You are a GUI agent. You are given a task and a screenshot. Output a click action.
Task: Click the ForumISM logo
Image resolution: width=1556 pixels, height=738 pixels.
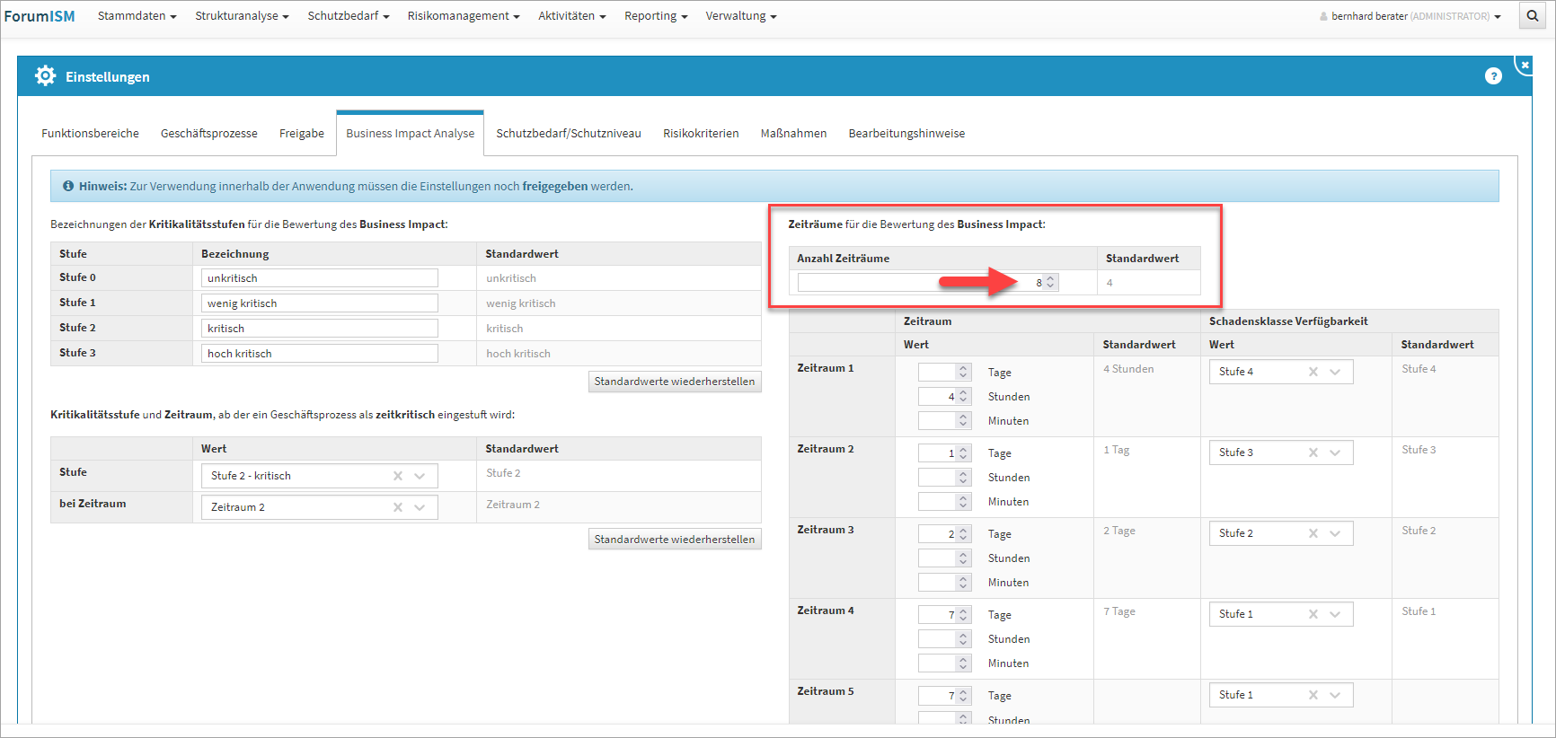(40, 16)
